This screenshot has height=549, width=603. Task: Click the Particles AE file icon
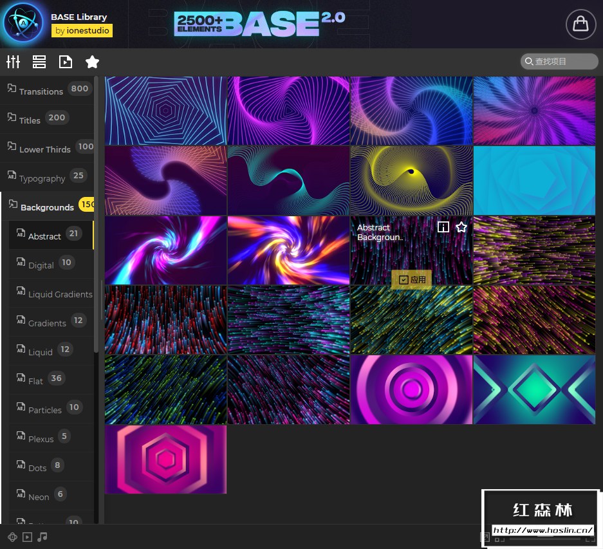(21, 407)
